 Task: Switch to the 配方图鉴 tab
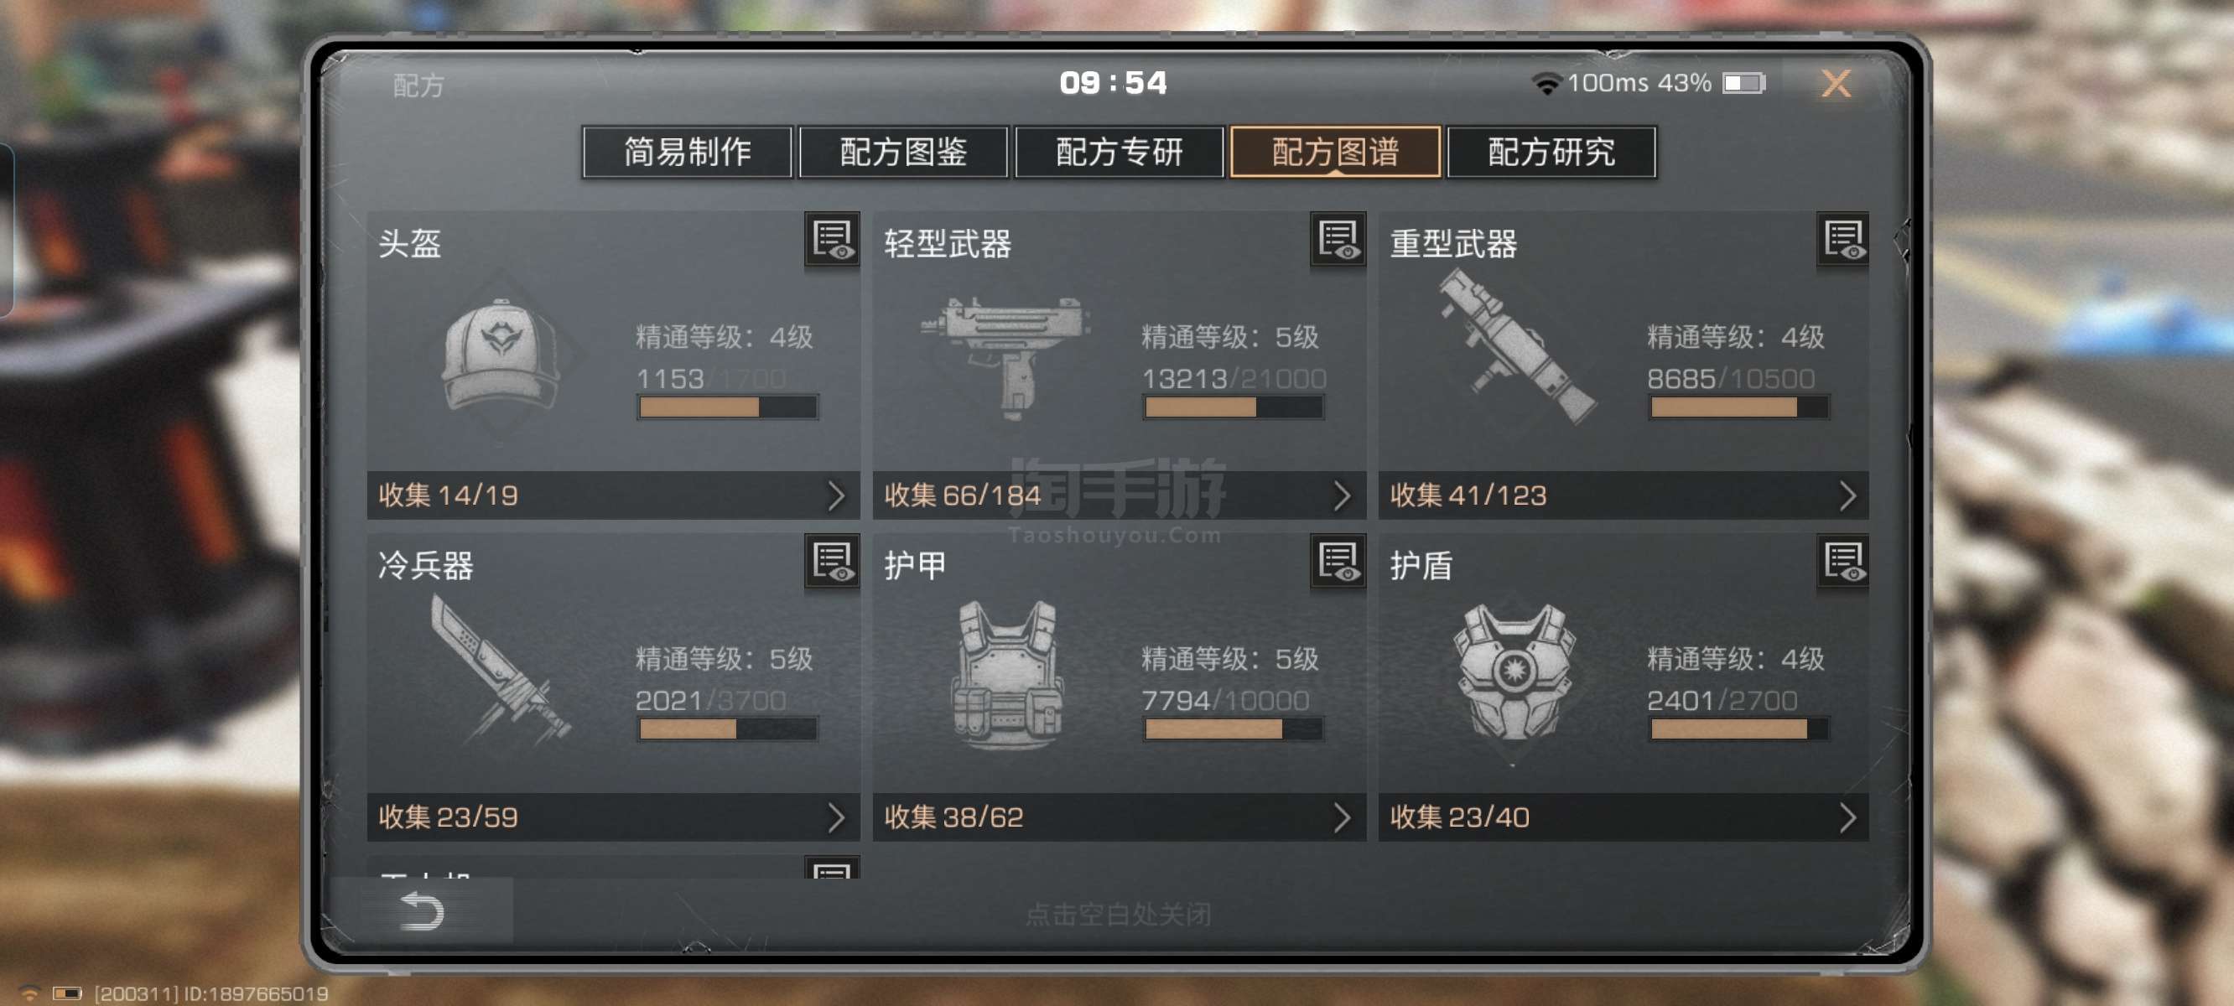tap(903, 152)
